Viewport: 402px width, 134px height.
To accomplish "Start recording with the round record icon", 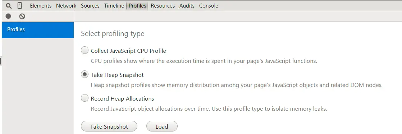I will point(9,17).
